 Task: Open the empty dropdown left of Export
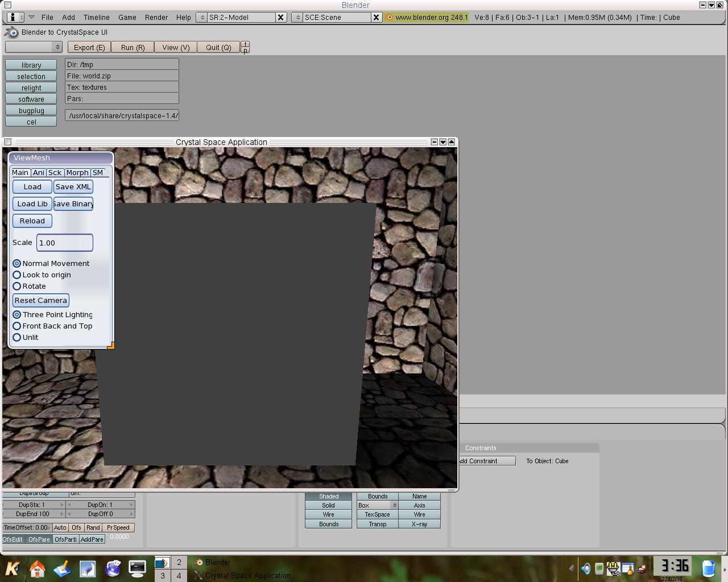(x=34, y=47)
